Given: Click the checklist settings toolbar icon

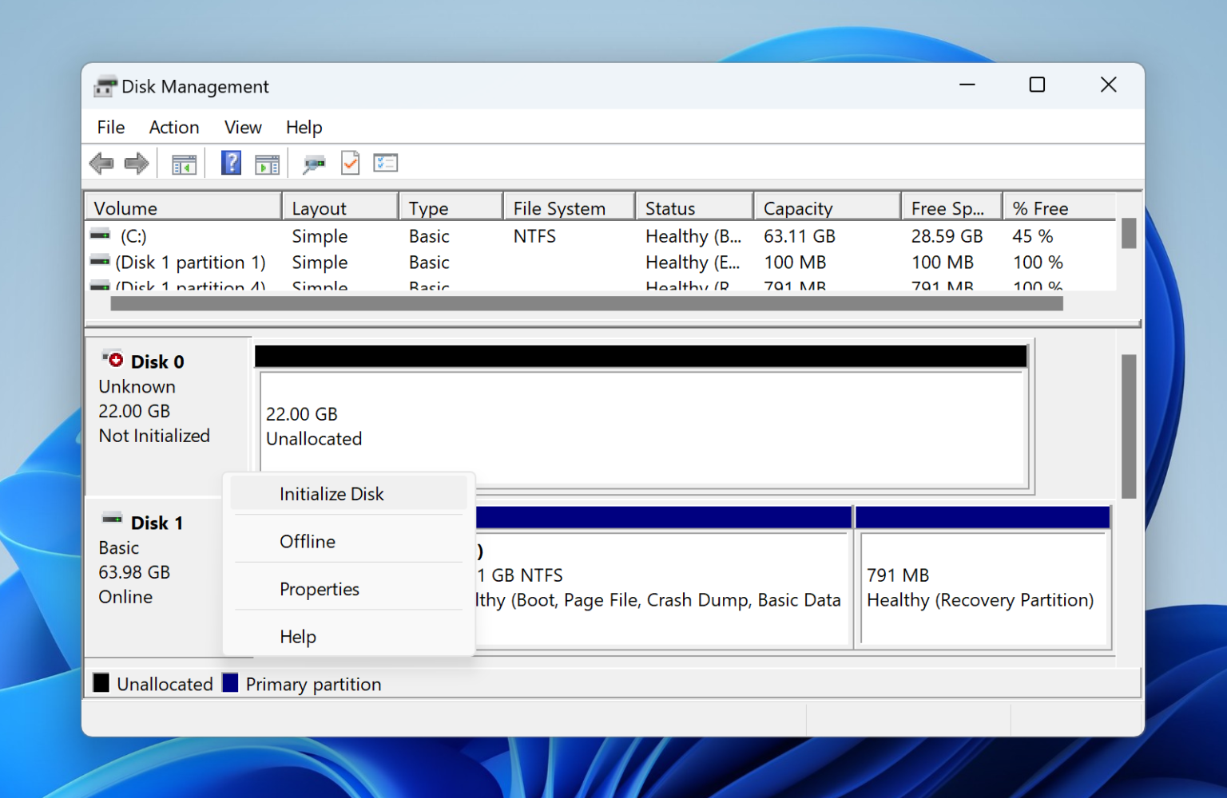Looking at the screenshot, I should coord(386,163).
